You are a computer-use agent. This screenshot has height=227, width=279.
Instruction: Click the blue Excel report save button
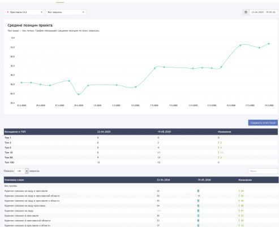263,123
